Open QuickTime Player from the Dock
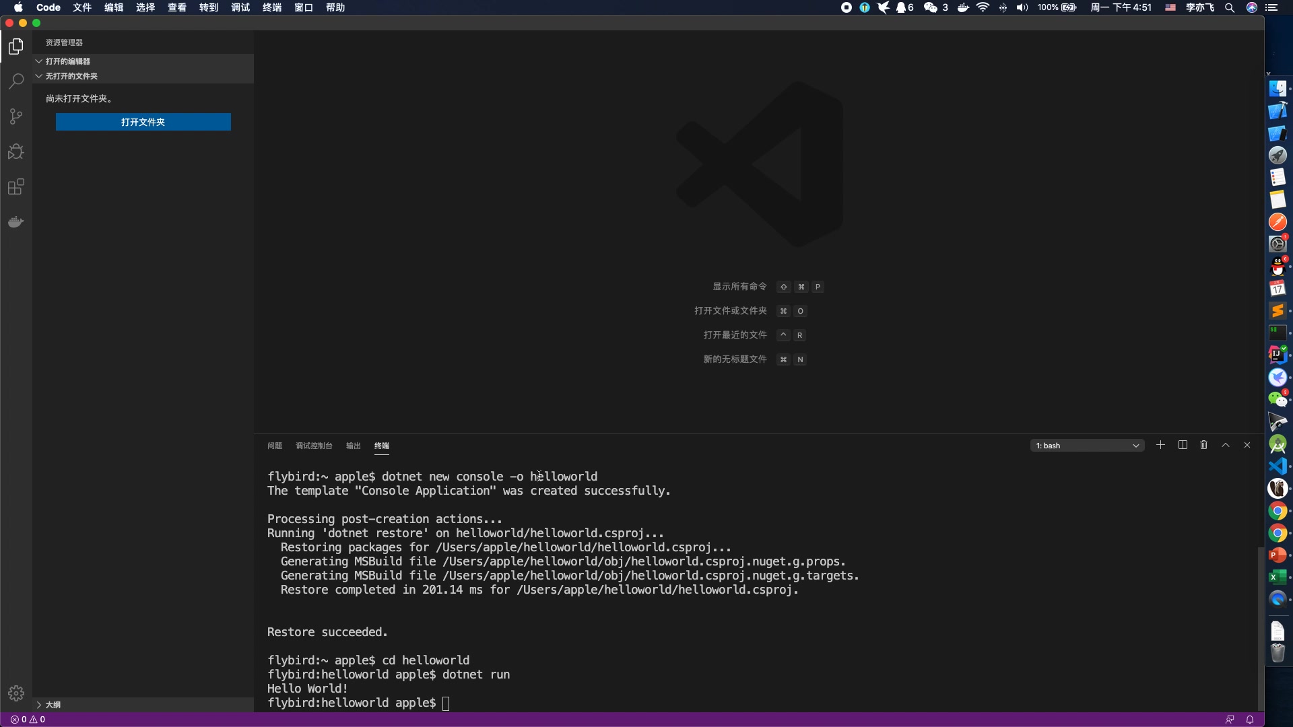 coord(1278,599)
